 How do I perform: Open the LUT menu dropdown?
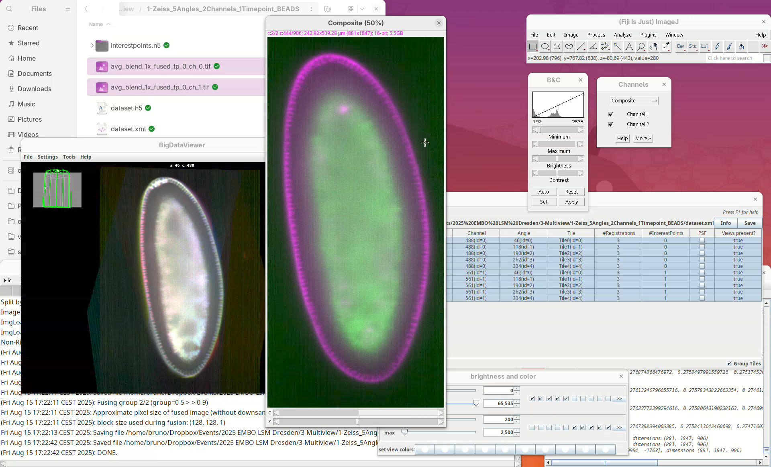[x=705, y=47]
